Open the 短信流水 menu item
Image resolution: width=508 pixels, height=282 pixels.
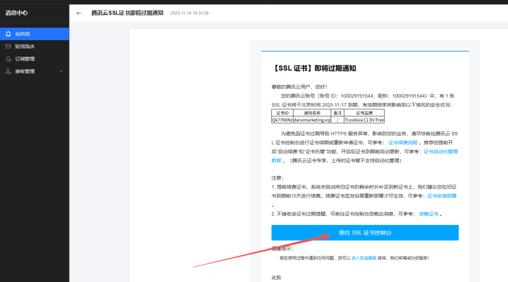(x=35, y=46)
